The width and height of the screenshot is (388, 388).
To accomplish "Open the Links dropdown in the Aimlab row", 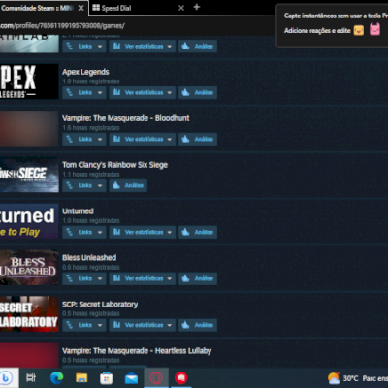I will [x=84, y=47].
